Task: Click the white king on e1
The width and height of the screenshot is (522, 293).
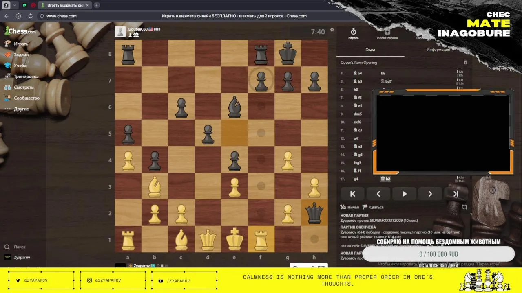Action: click(x=234, y=239)
